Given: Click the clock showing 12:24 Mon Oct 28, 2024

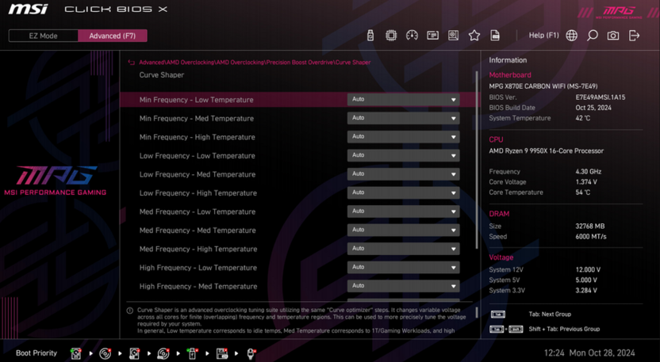Looking at the screenshot, I should coord(589,353).
